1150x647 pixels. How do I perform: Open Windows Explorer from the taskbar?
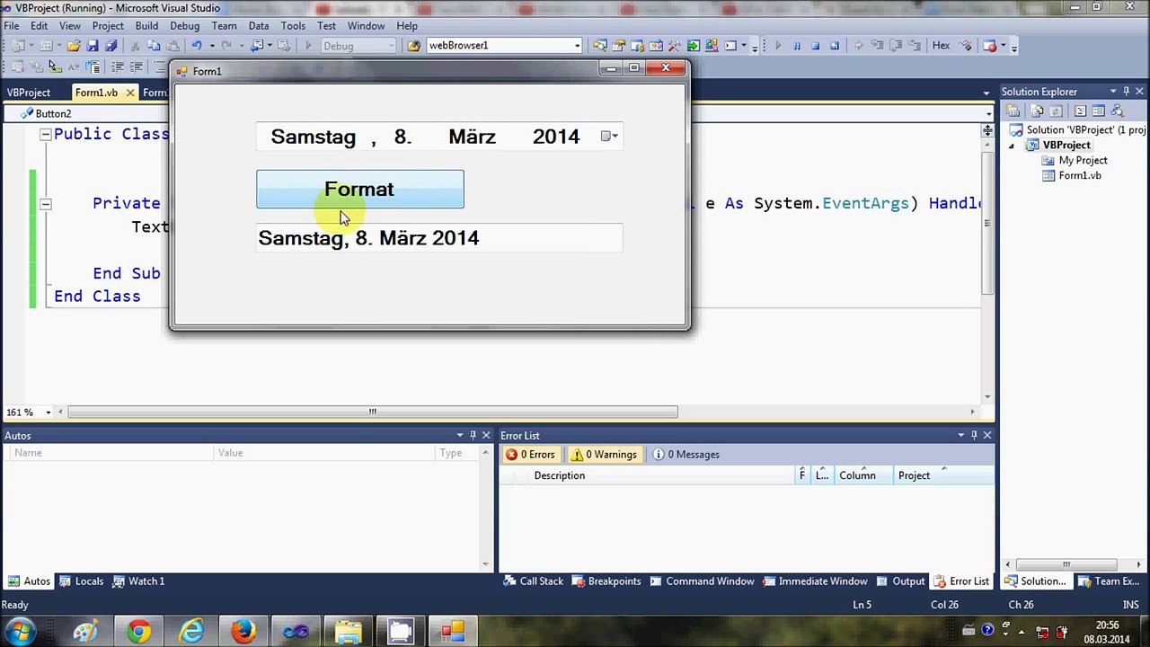coord(348,632)
